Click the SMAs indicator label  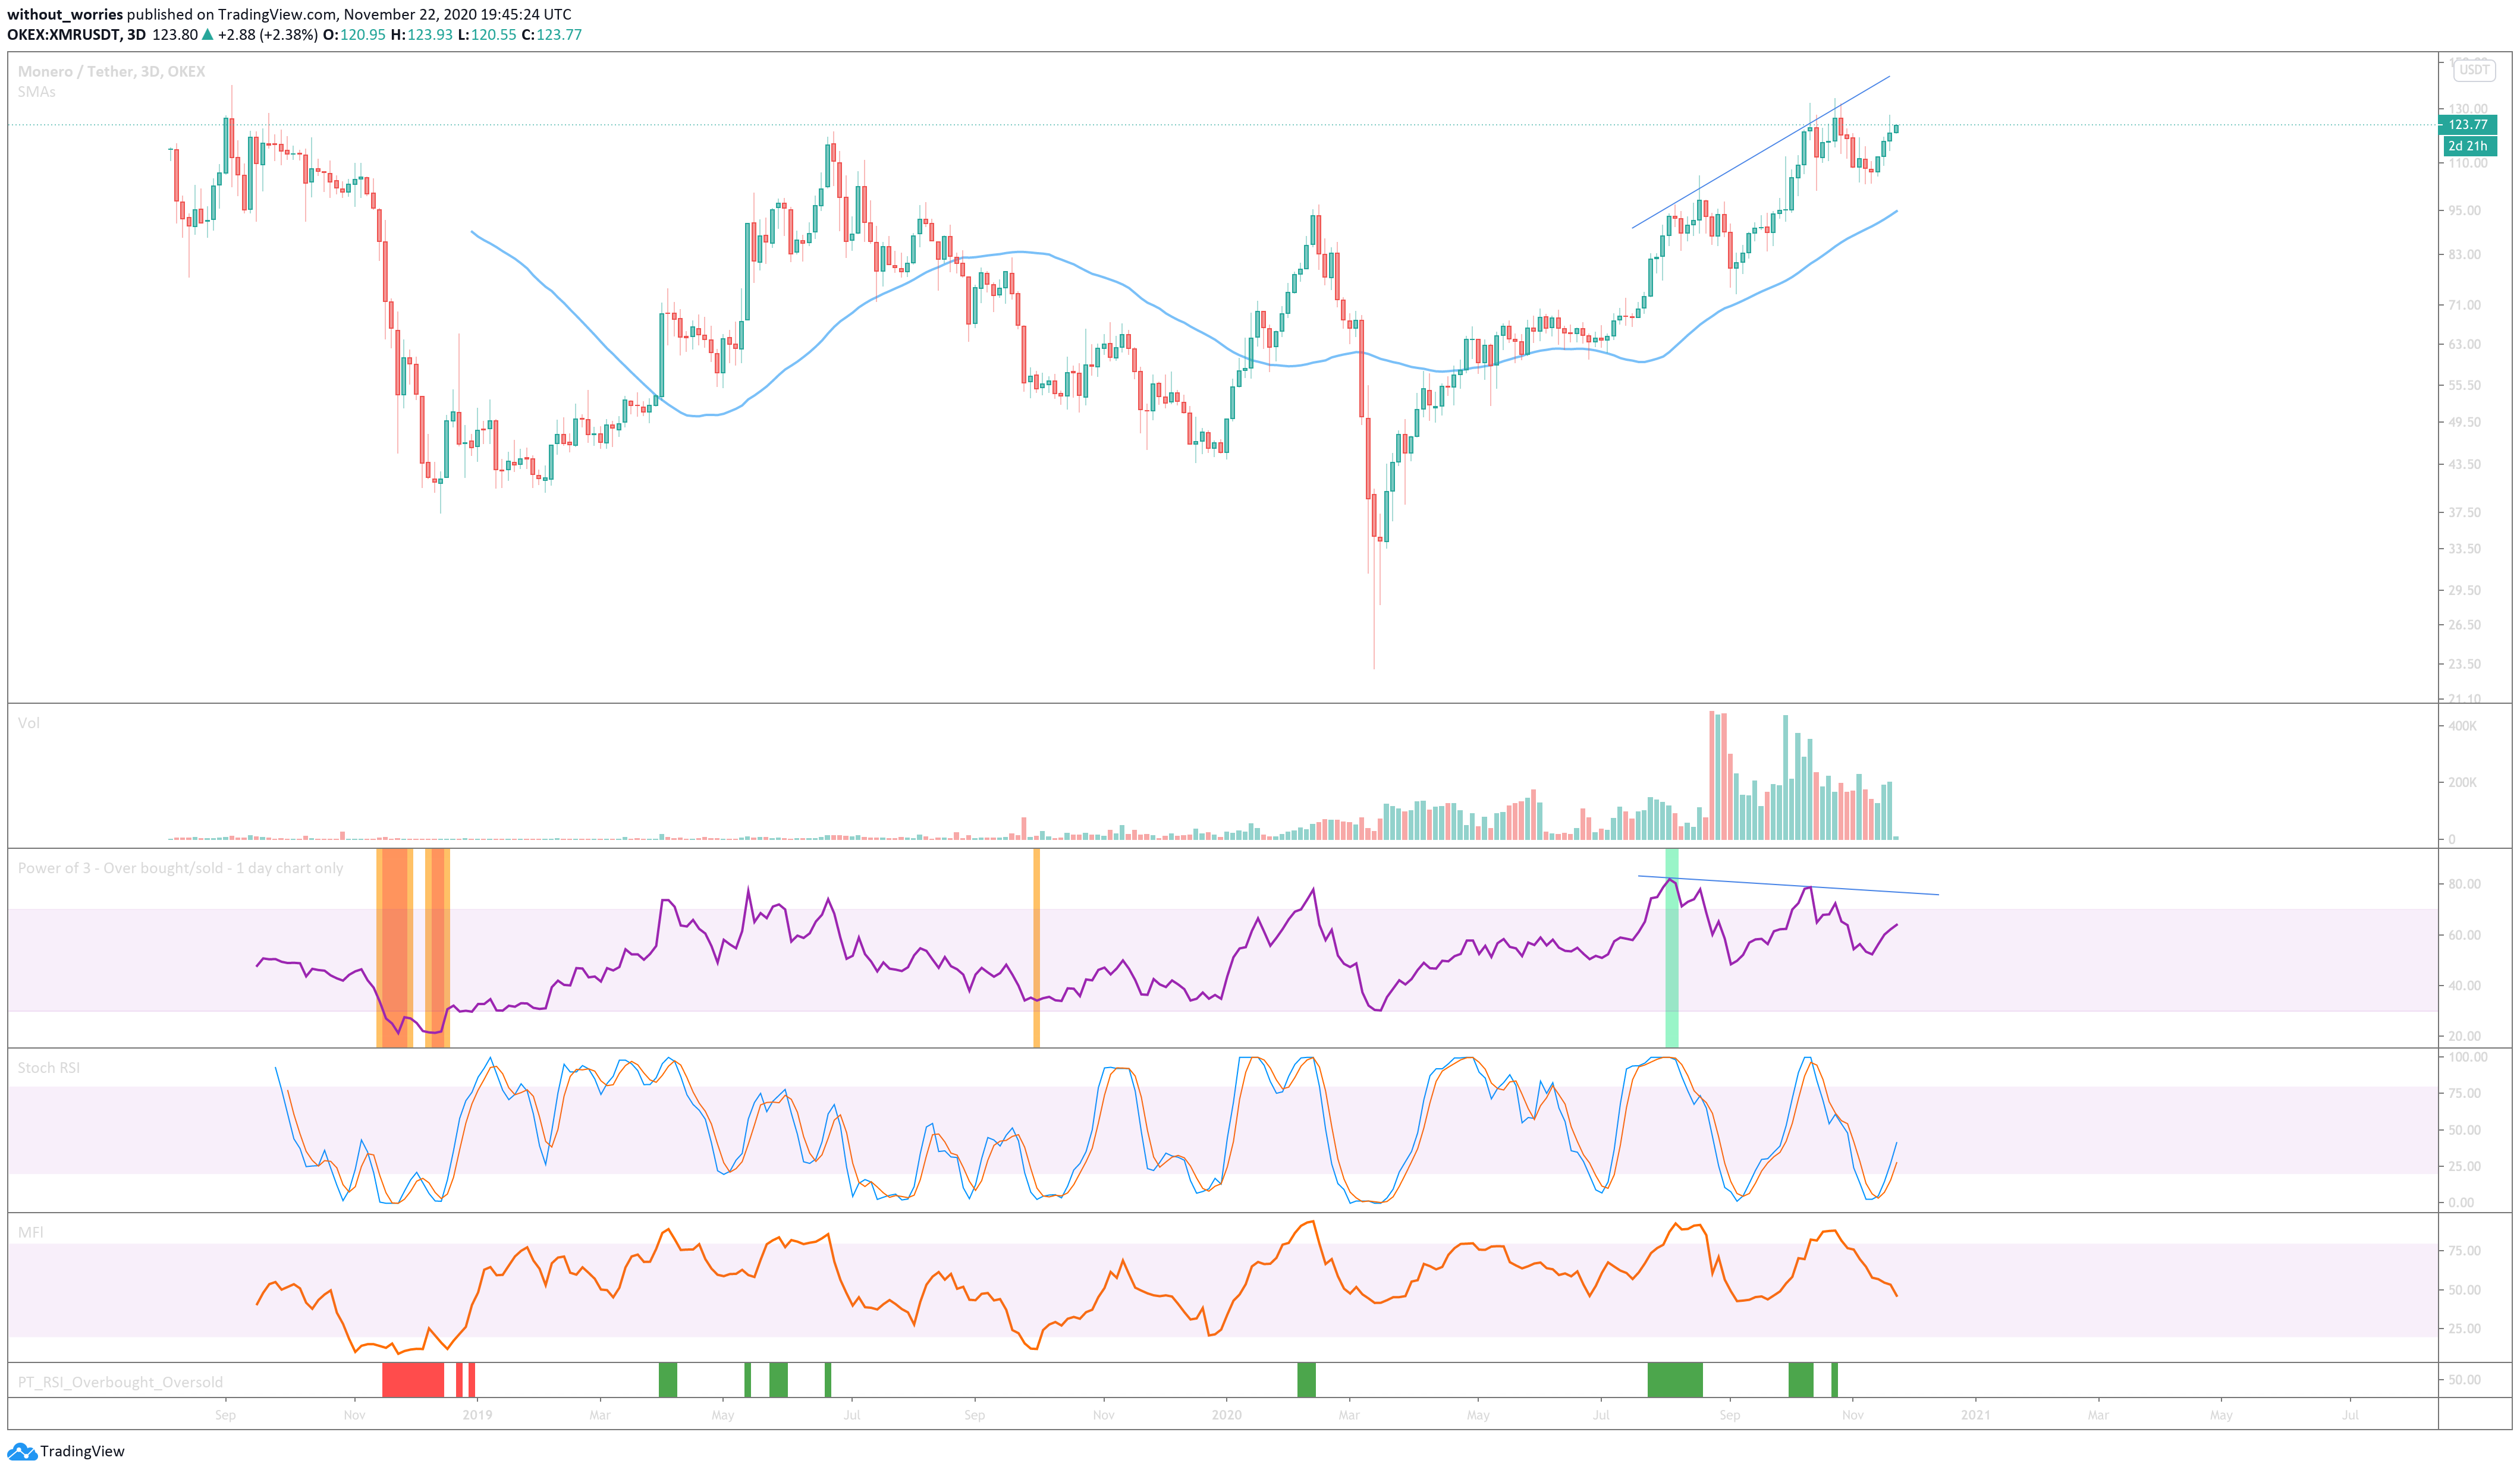[x=37, y=92]
